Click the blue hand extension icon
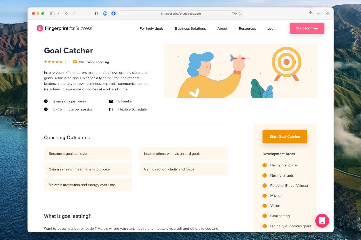 (113, 13)
